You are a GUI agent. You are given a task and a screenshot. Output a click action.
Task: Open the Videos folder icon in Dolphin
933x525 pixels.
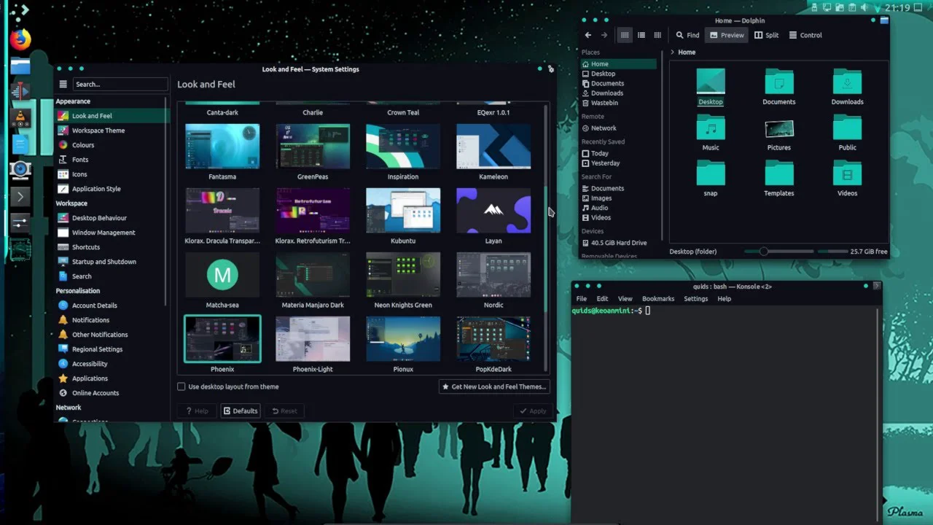tap(847, 174)
